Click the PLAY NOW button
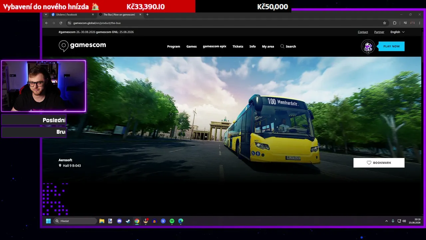The image size is (426, 240). click(x=391, y=46)
